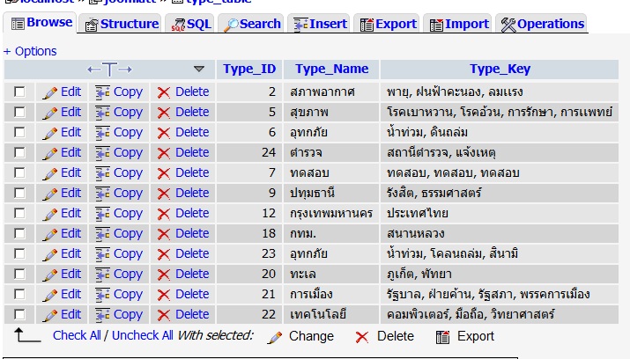Select the Type_Name cell 'กทม.'
Viewport: 630px width, 359px height.
coord(331,233)
